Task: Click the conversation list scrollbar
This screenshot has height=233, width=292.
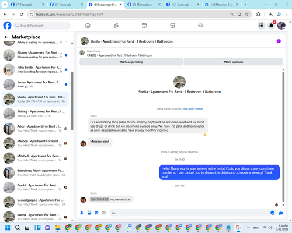Action: click(72, 101)
